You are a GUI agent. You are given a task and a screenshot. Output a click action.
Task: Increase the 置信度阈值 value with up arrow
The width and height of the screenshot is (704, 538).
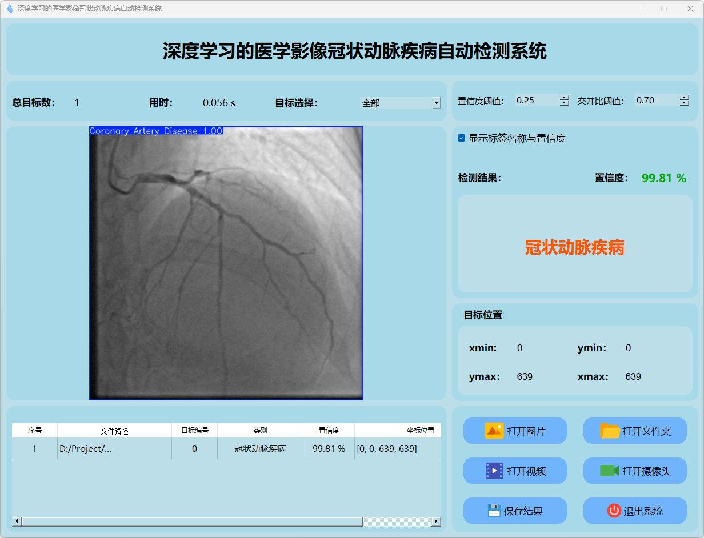[x=565, y=97]
